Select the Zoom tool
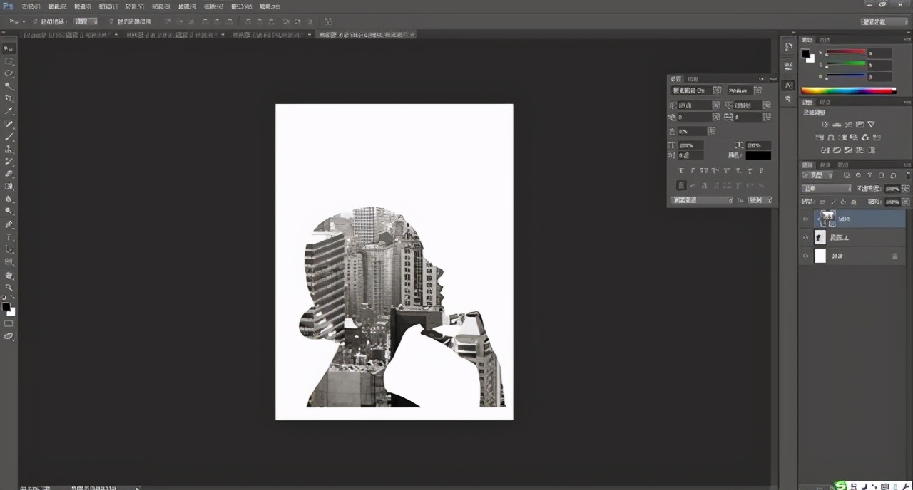This screenshot has height=490, width=913. (x=9, y=287)
